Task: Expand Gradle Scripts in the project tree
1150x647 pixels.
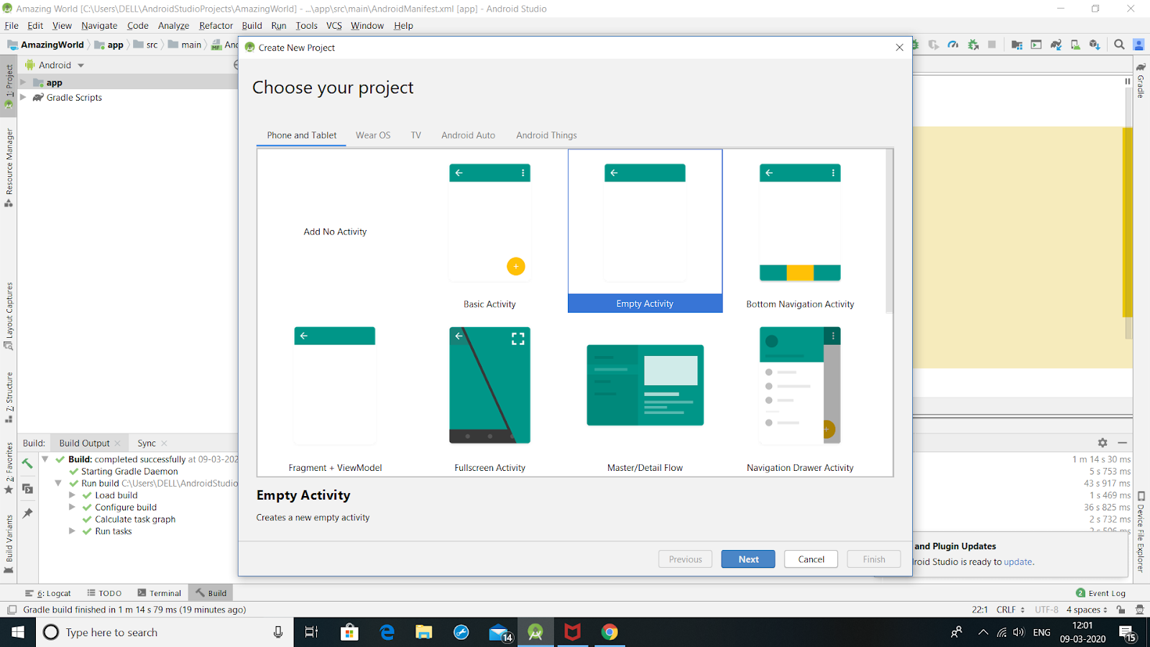Action: [23, 97]
